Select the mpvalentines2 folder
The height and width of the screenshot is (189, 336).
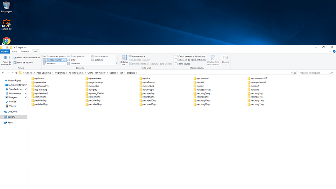click(x=39, y=93)
